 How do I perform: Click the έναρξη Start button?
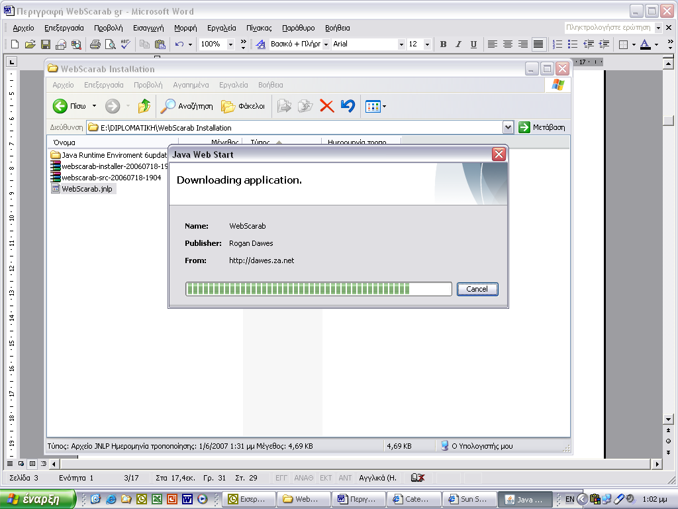(38, 499)
